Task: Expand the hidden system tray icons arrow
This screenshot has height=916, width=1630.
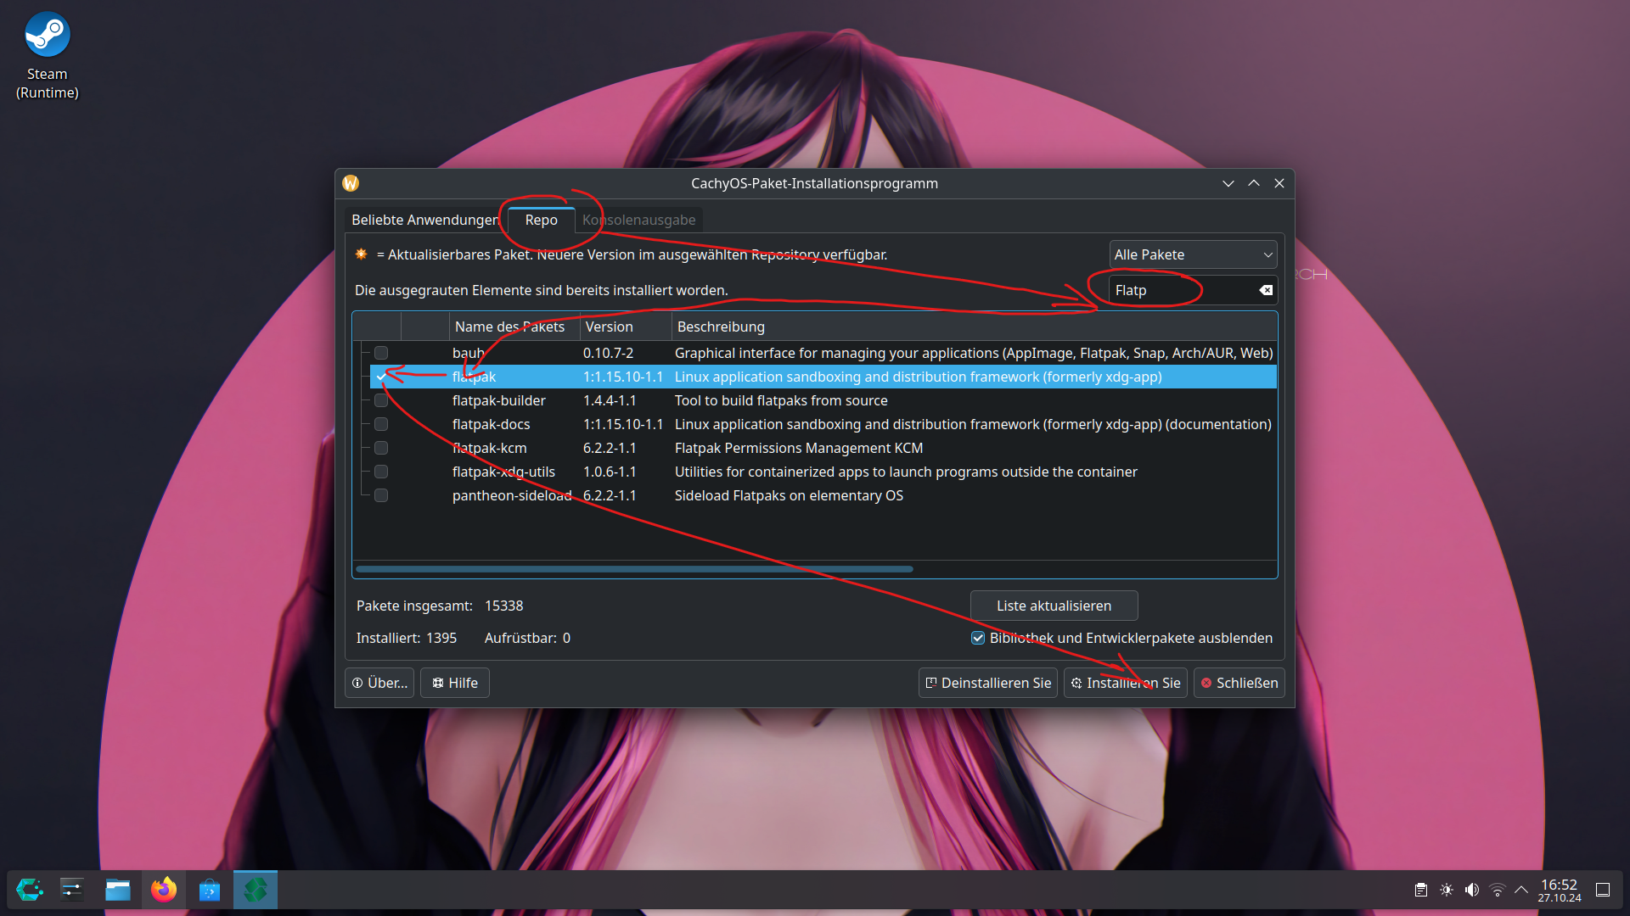Action: (x=1521, y=890)
